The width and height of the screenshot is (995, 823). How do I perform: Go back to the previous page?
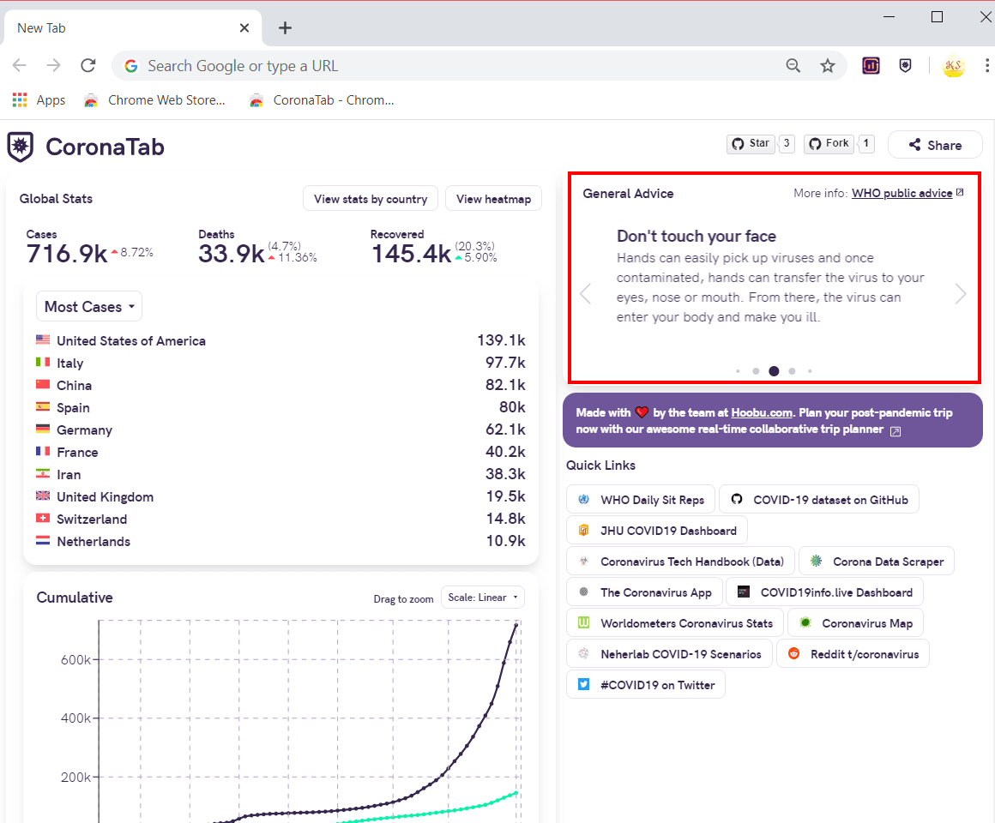pos(20,65)
